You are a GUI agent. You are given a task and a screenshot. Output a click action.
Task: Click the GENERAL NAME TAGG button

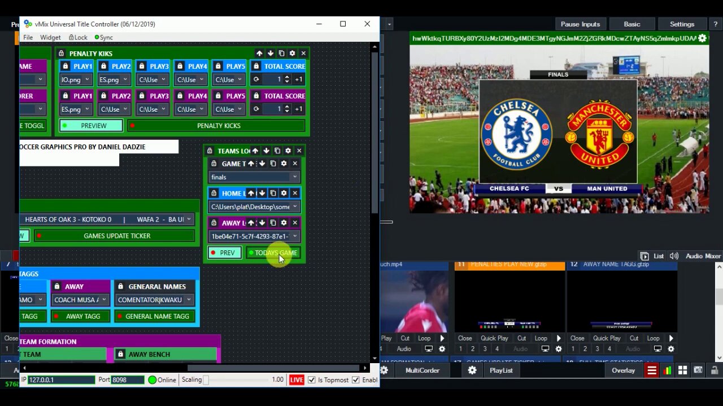click(155, 316)
